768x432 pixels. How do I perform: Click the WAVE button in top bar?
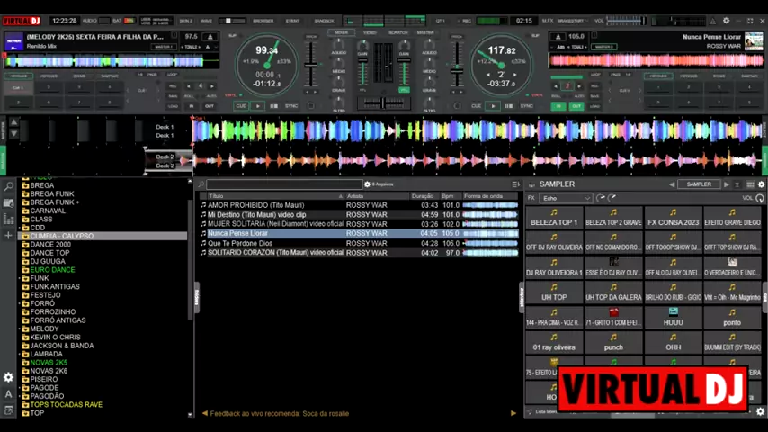206,21
